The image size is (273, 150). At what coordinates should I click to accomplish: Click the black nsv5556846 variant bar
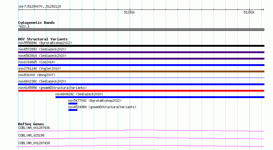(x=141, y=46)
